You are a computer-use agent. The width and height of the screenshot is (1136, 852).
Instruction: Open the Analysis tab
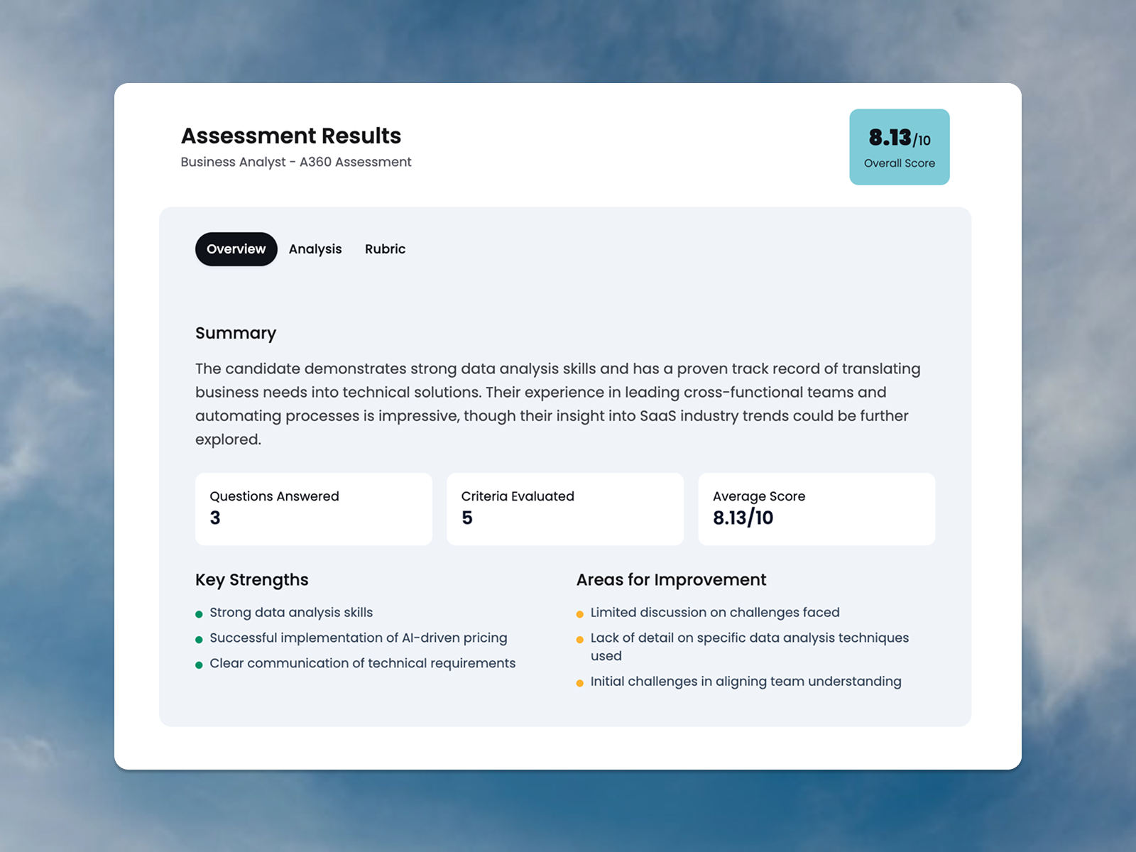click(315, 249)
